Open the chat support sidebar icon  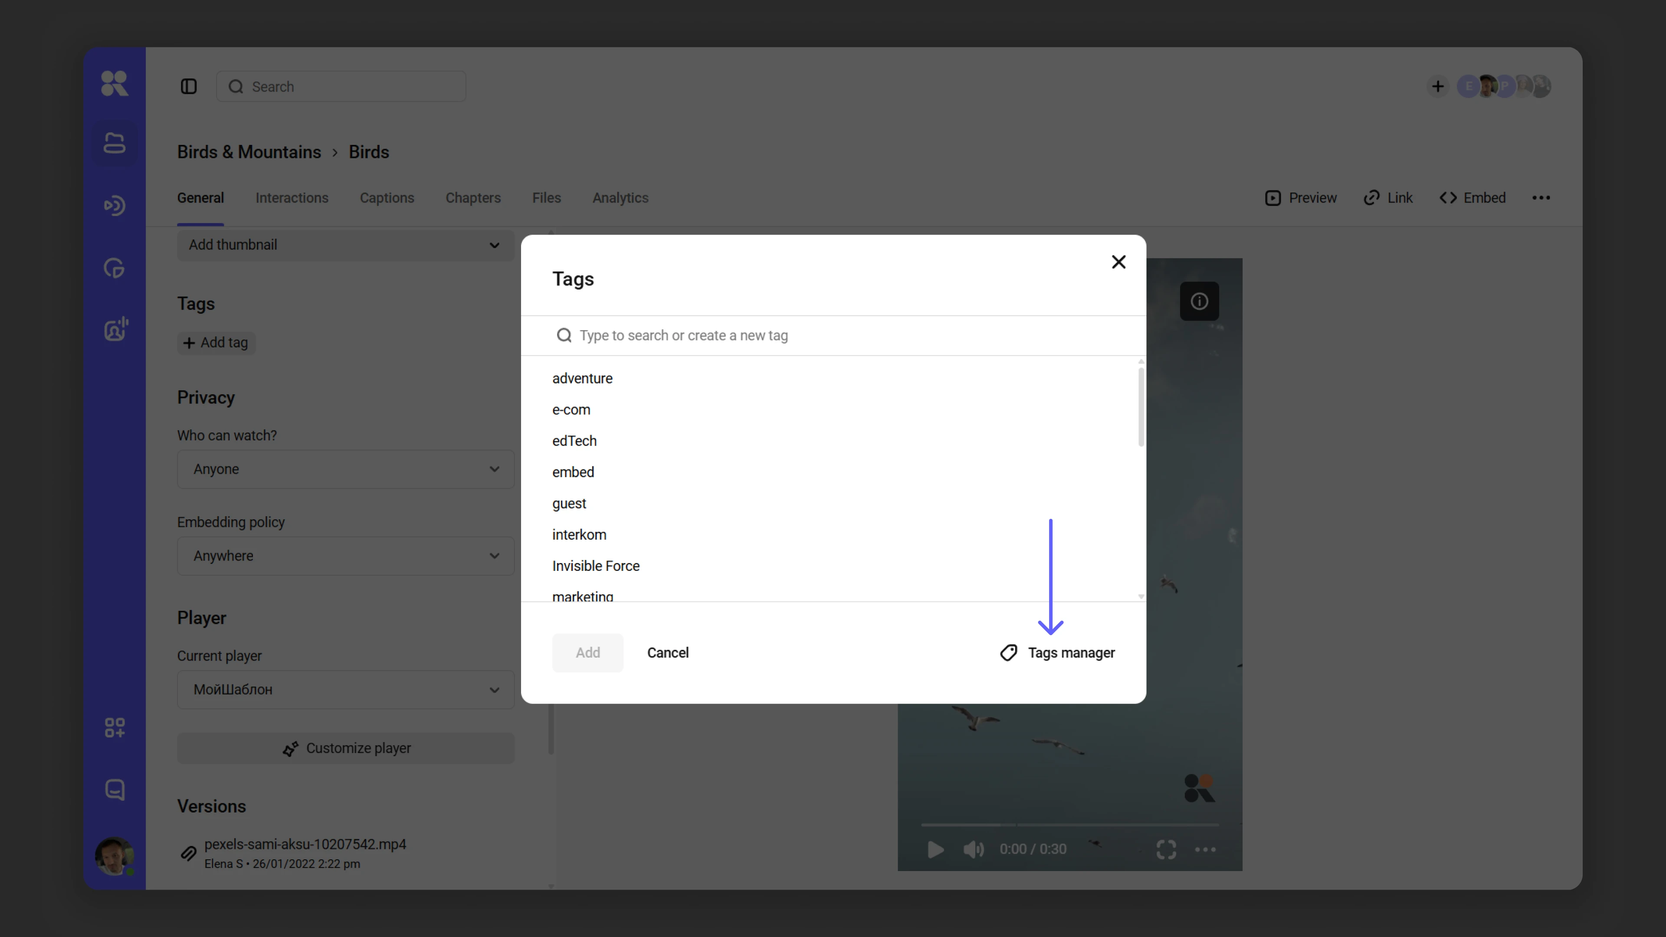[x=115, y=790]
